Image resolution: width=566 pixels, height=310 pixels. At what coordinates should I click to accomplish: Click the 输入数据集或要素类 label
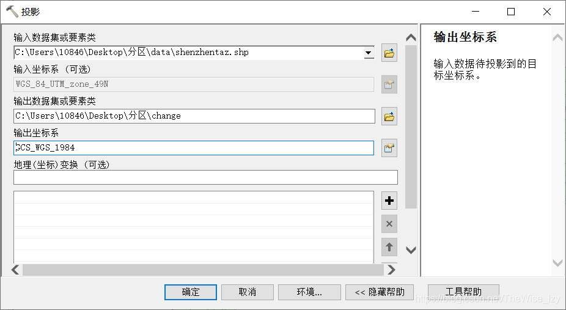click(54, 37)
